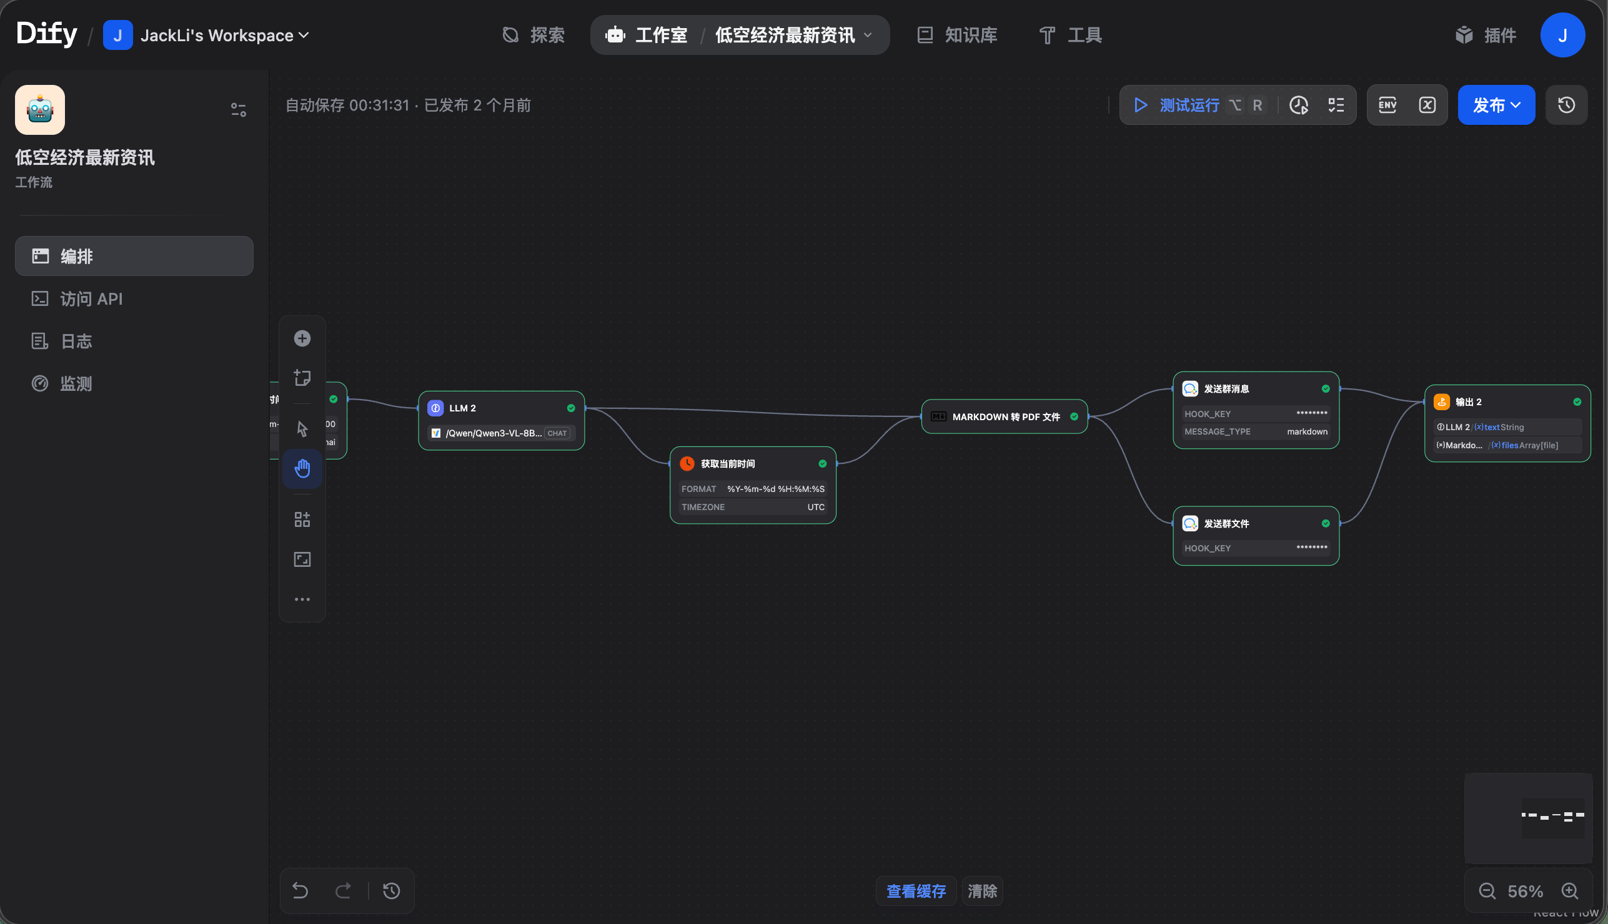Open the checklist icon in run toolbar
1608x924 pixels.
coord(1336,105)
